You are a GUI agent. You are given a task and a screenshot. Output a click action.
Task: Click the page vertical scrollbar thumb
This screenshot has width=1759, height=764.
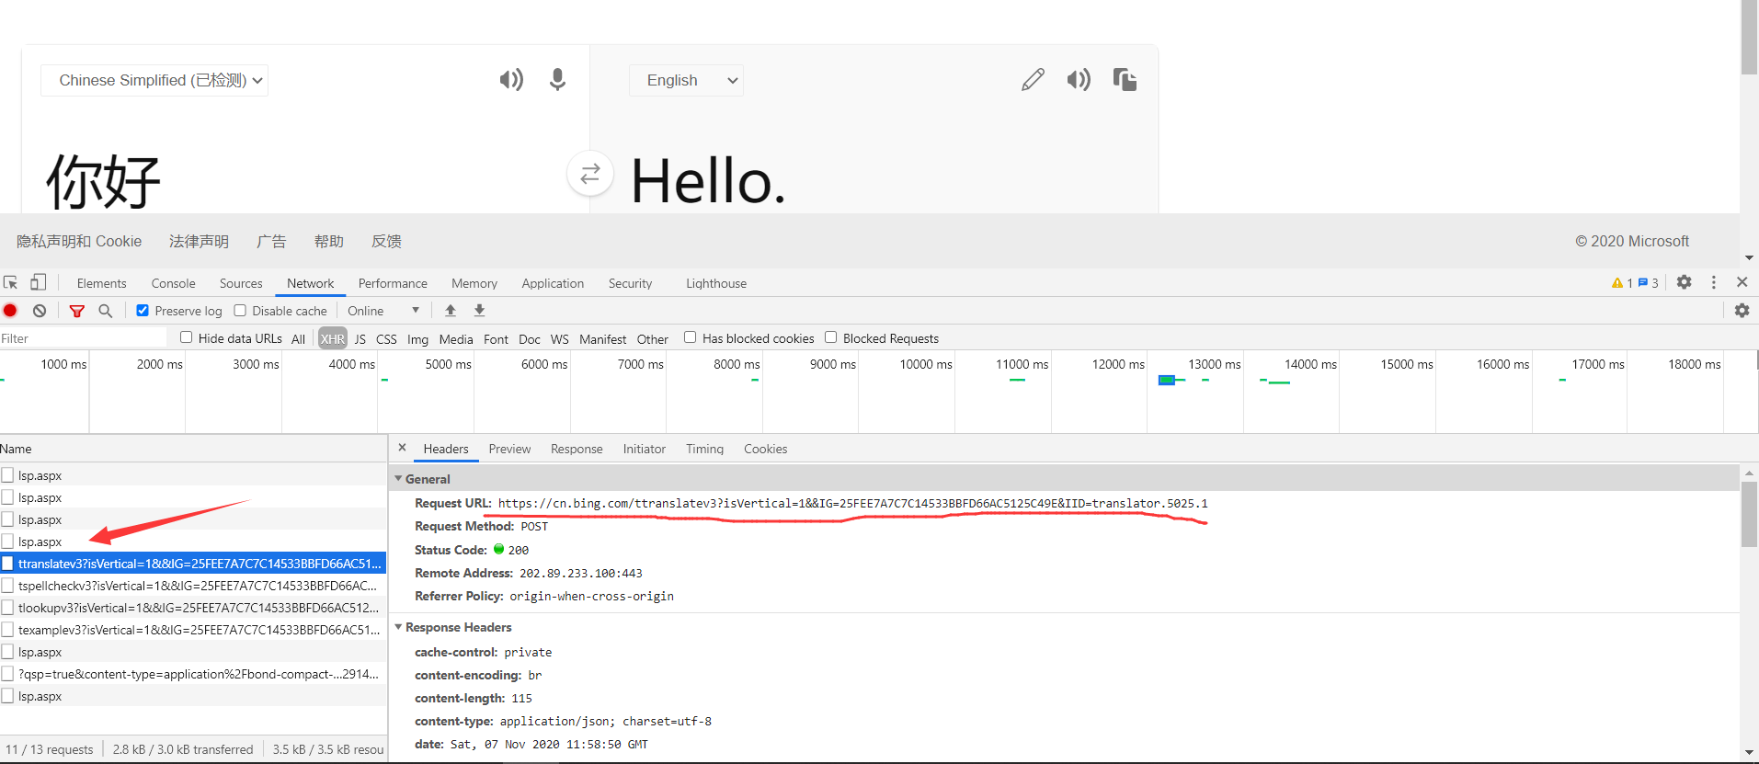tap(1749, 37)
